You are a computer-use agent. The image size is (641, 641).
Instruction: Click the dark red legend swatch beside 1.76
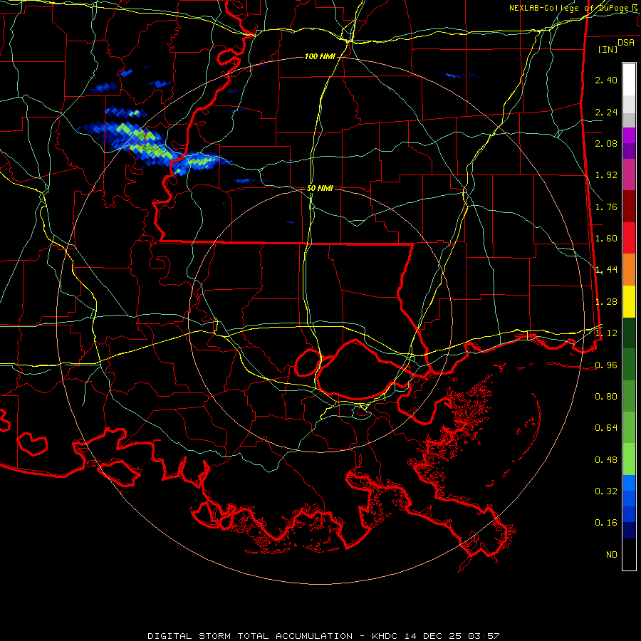[629, 207]
